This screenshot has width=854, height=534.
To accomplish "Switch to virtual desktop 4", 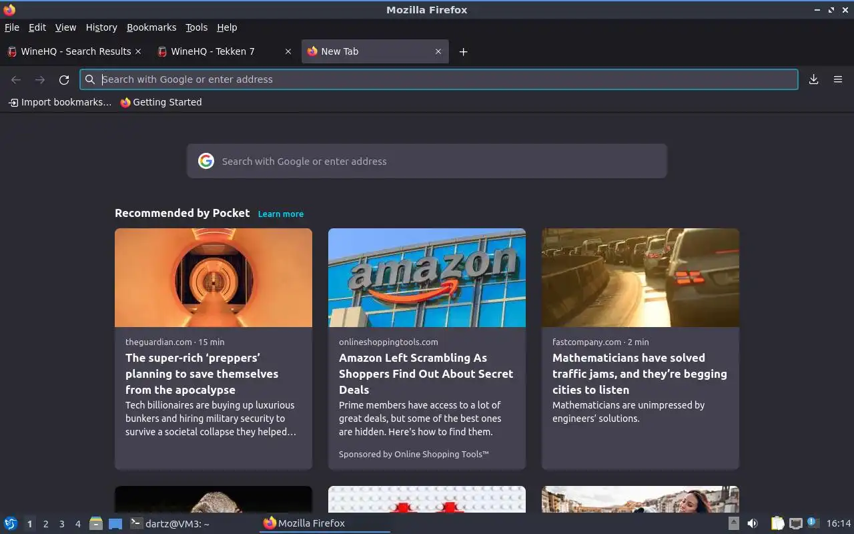I will click(78, 524).
